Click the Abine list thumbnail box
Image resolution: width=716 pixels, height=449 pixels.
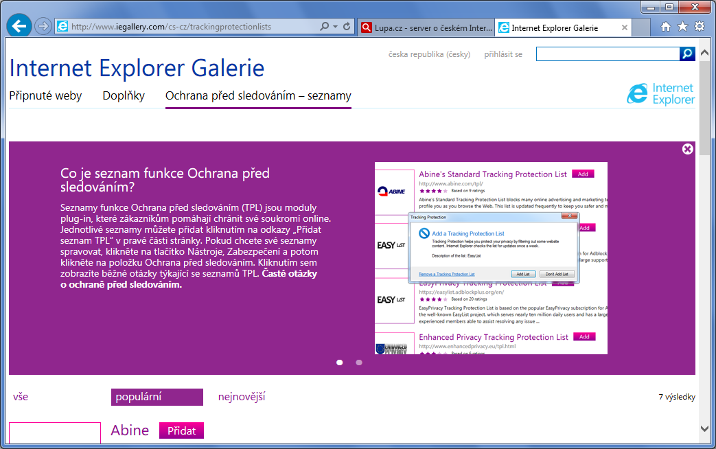point(55,433)
